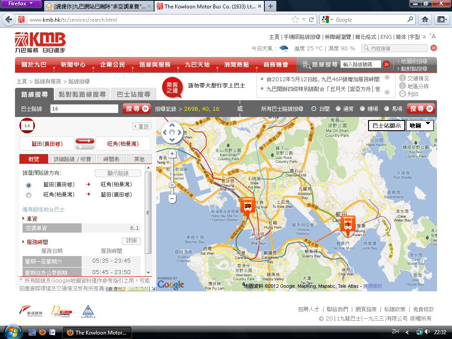The image size is (452, 339).
Task: Open the ENG language link
Action: tap(386, 37)
